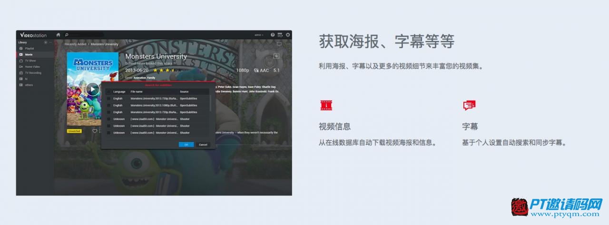609x225 pixels.
Task: Add a new library with the plus icon
Action: pos(46,42)
